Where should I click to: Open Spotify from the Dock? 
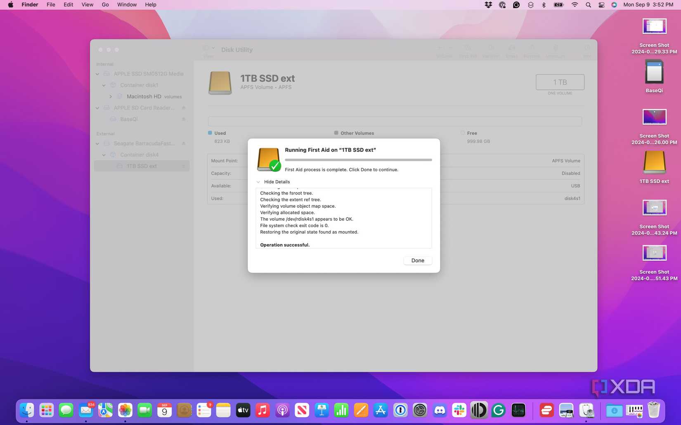tap(546, 410)
